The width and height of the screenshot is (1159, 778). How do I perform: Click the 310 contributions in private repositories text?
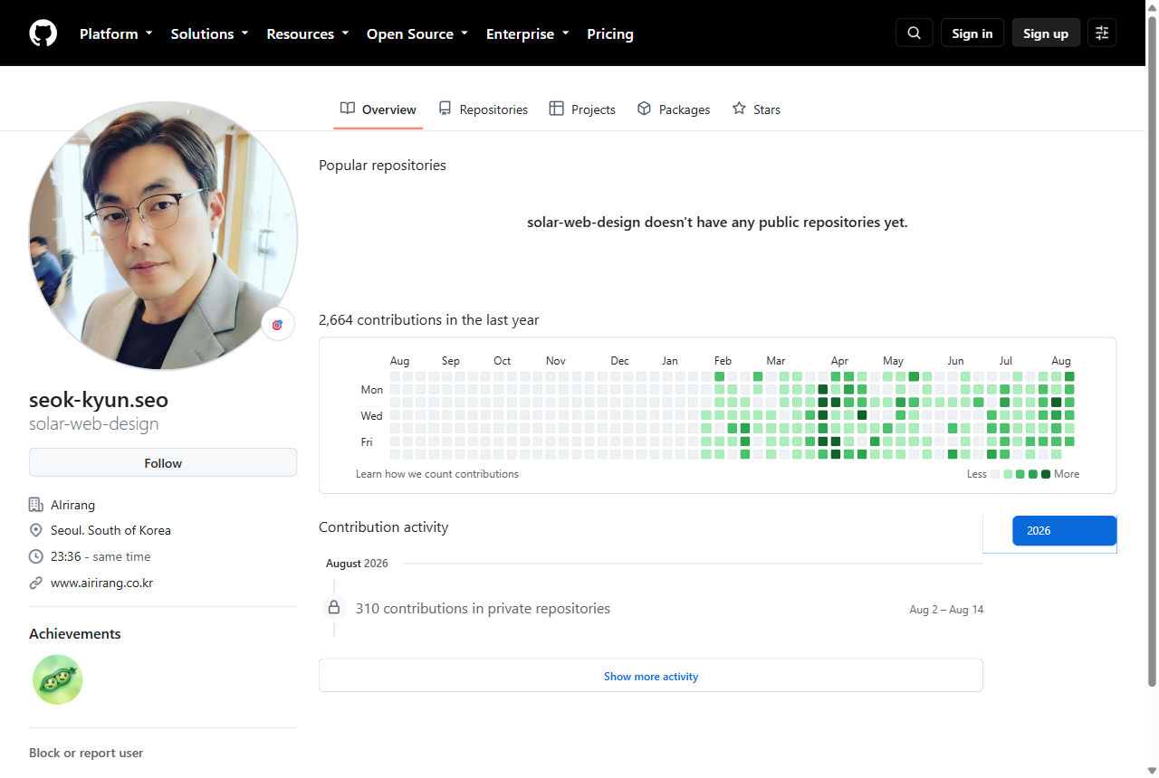click(x=483, y=608)
